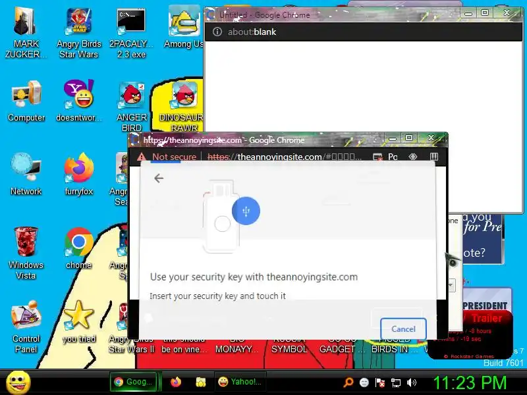The height and width of the screenshot is (395, 527).
Task: Select the Network desktop icon
Action: [x=26, y=174]
